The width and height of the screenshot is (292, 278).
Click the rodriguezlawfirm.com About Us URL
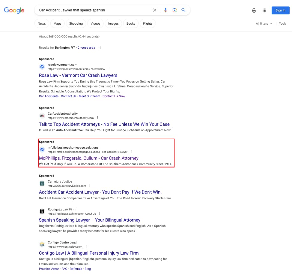[x=72, y=214]
